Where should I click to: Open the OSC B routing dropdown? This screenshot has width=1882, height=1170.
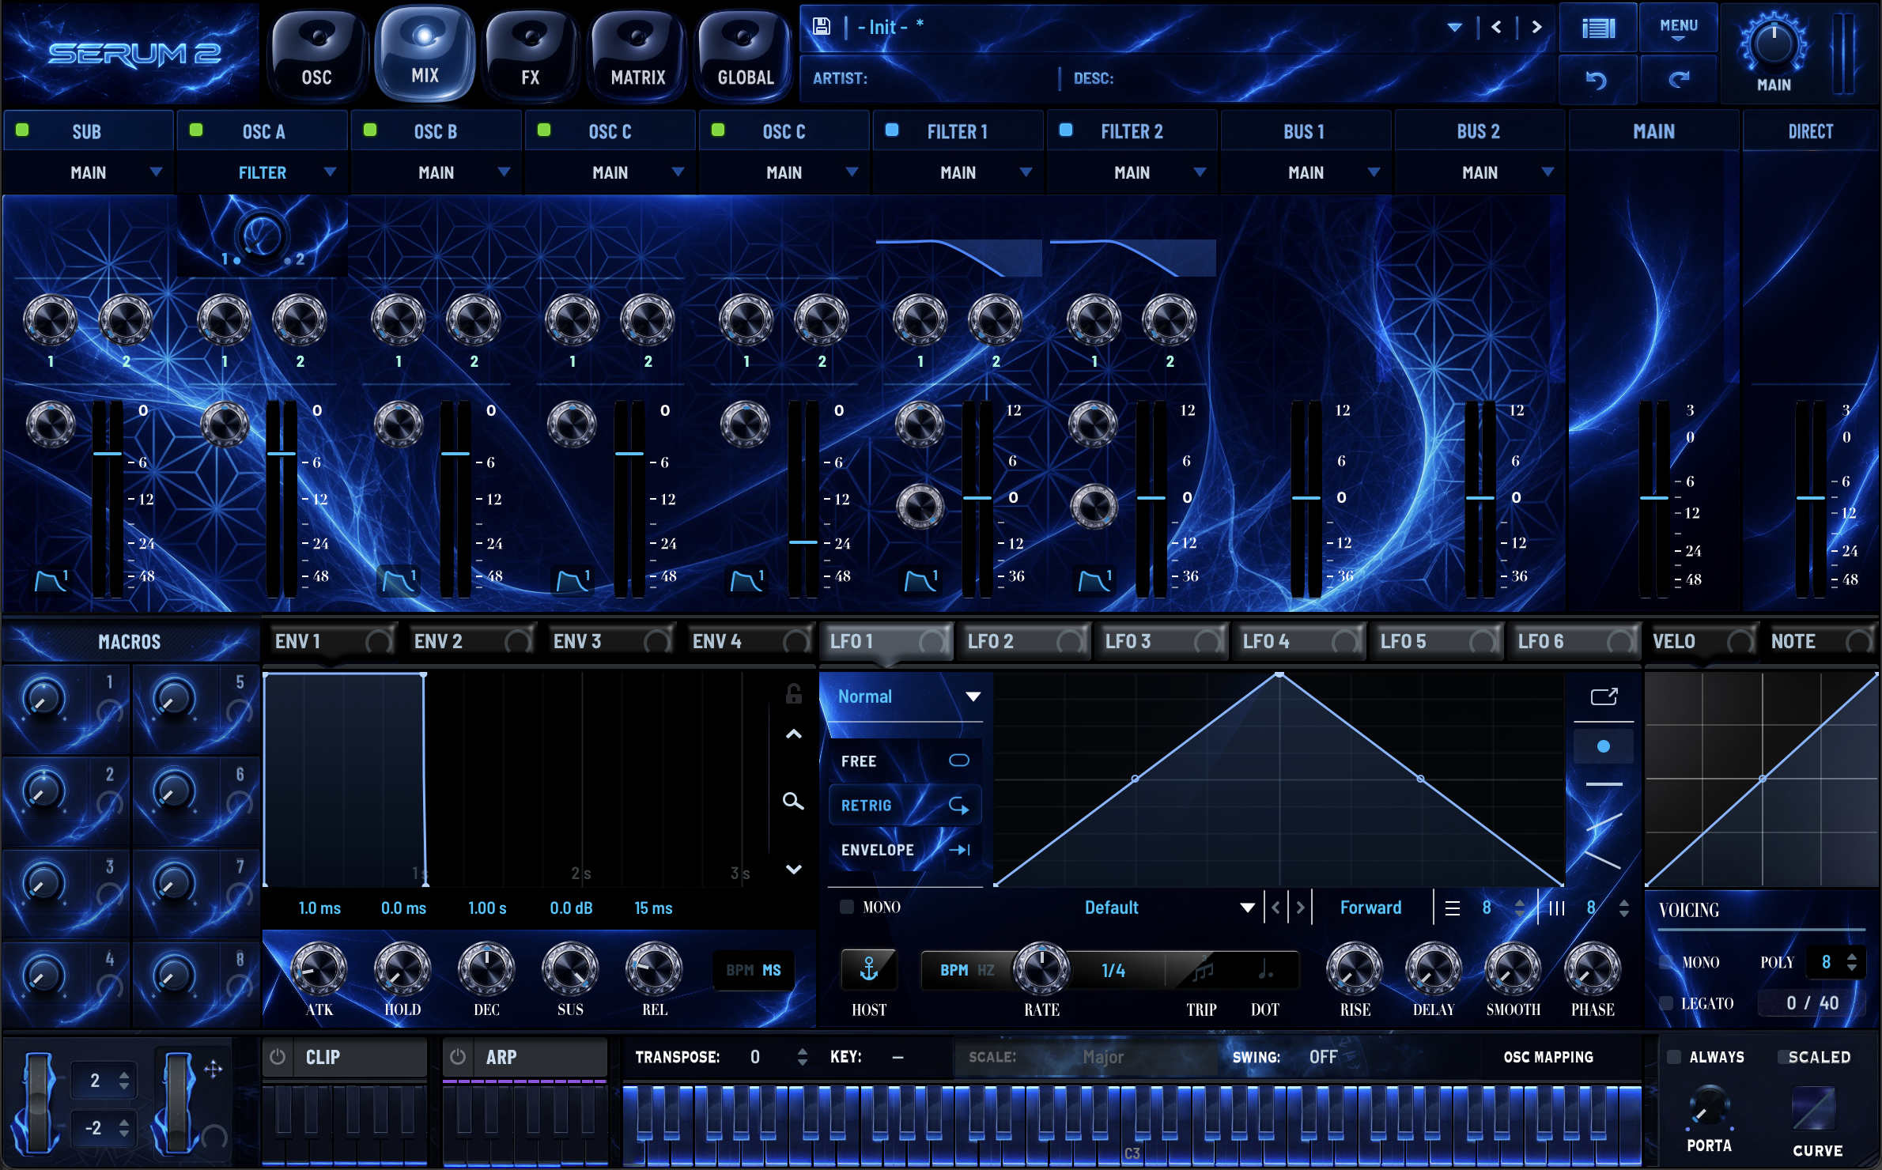(436, 172)
